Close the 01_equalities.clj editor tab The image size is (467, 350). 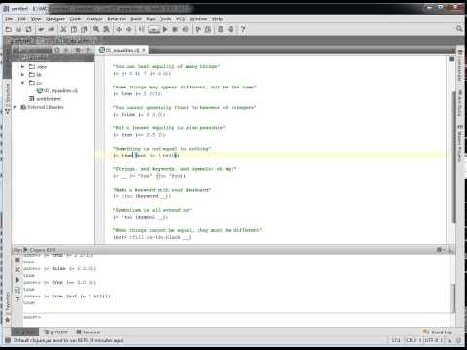(x=144, y=50)
